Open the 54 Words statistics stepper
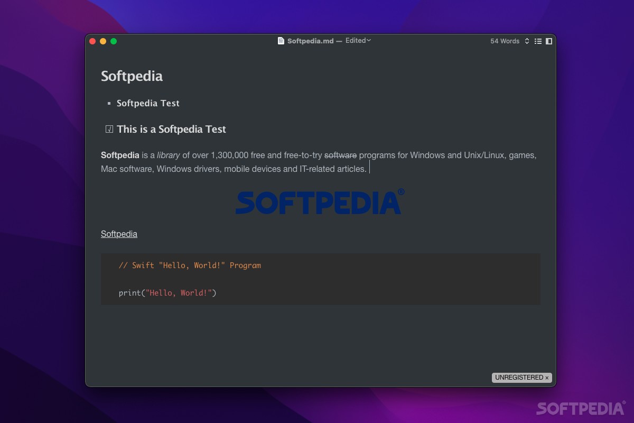This screenshot has height=423, width=634. click(x=527, y=41)
